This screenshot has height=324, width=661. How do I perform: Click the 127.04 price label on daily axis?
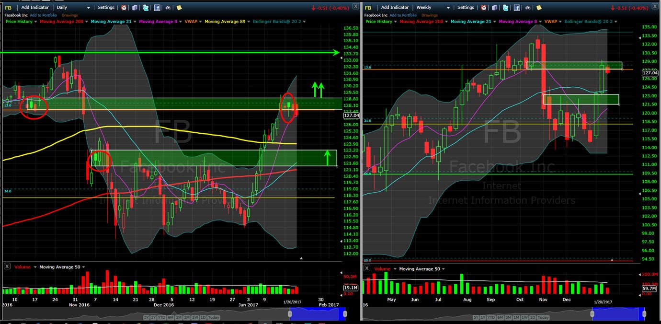[x=352, y=116]
